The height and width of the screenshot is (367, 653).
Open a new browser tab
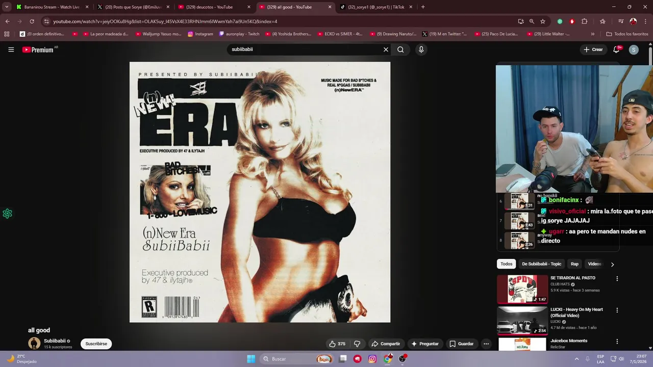pyautogui.click(x=423, y=7)
